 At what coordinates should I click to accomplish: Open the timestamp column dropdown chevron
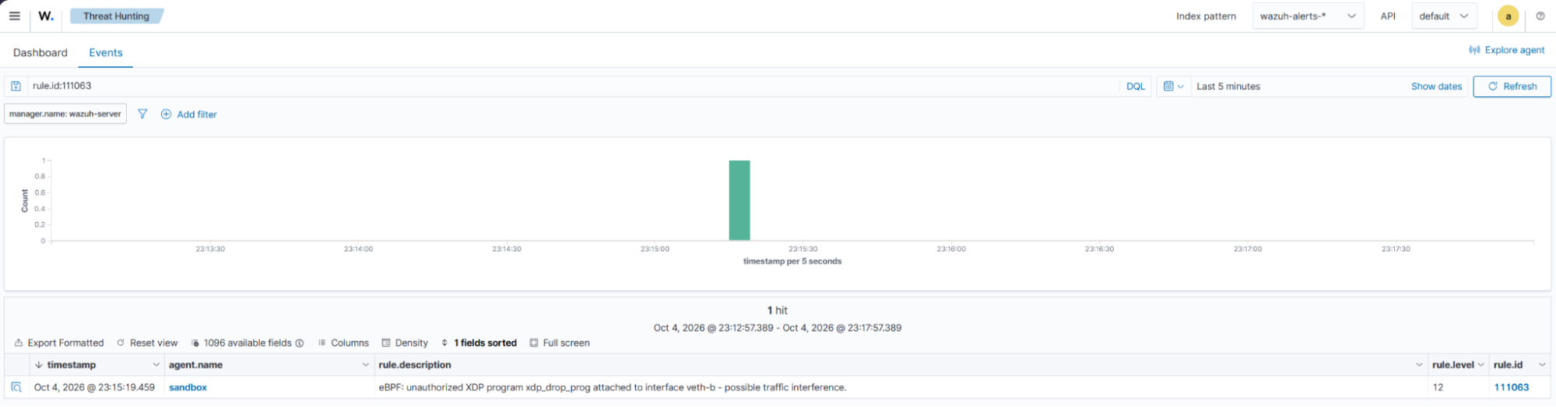156,365
